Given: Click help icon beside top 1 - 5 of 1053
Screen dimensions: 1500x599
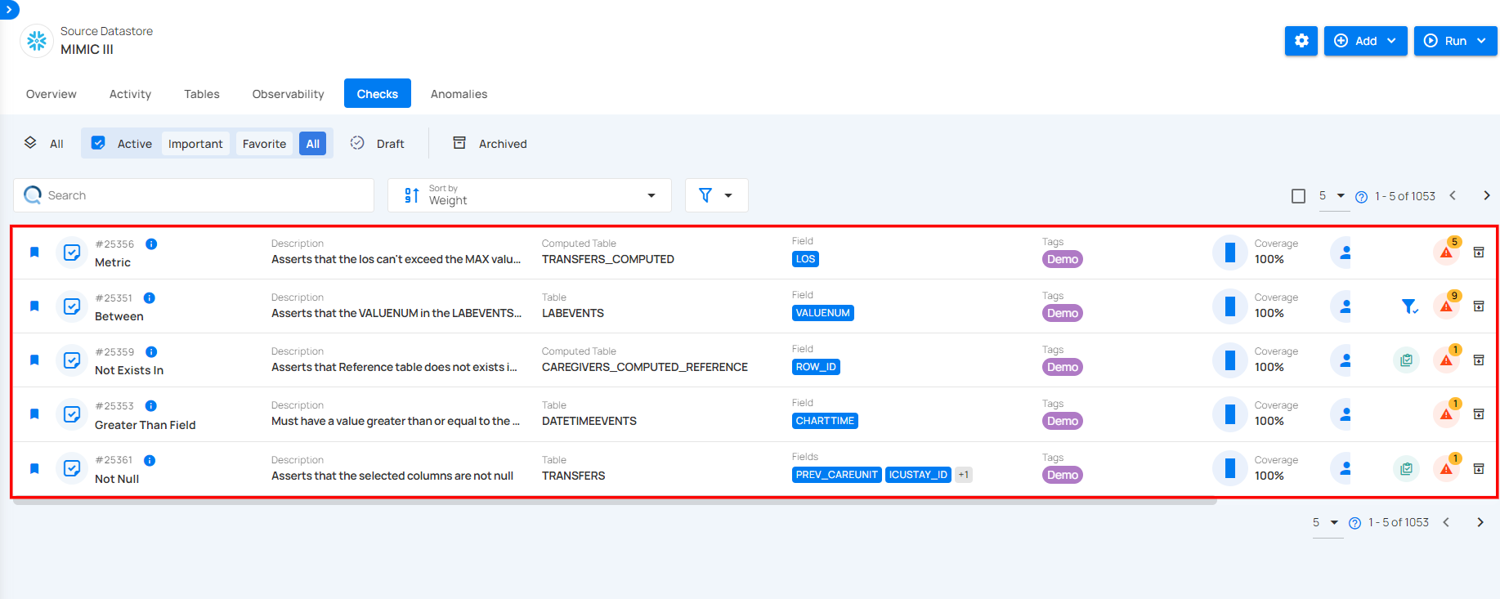Looking at the screenshot, I should click(1361, 197).
